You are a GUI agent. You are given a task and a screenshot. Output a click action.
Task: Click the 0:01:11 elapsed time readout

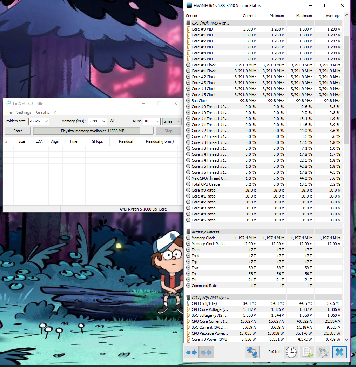(275, 352)
